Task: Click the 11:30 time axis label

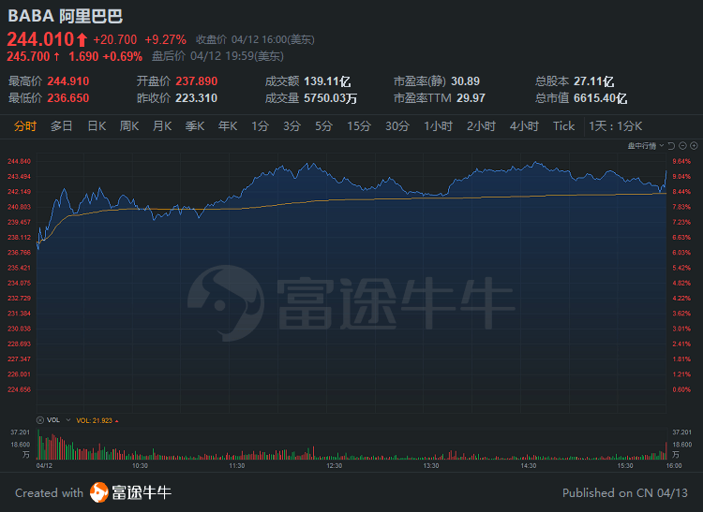Action: [237, 466]
